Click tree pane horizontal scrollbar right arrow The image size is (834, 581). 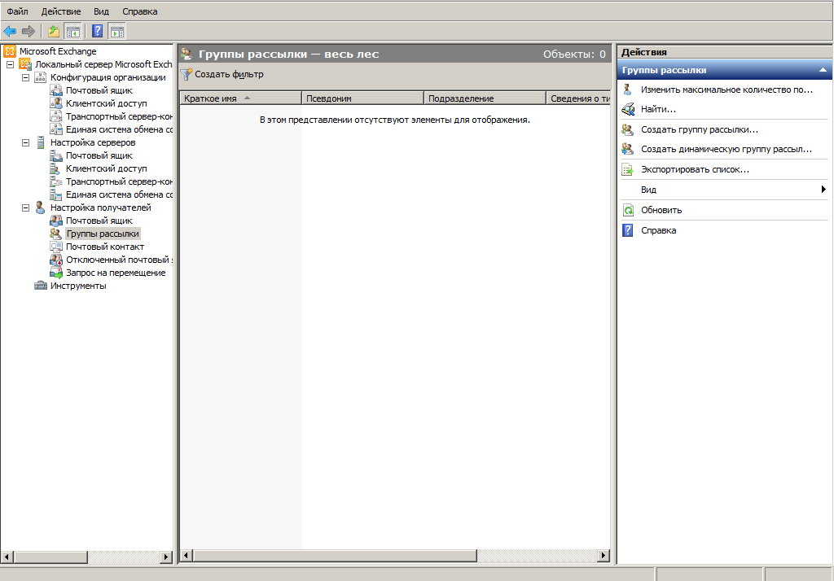click(x=166, y=557)
